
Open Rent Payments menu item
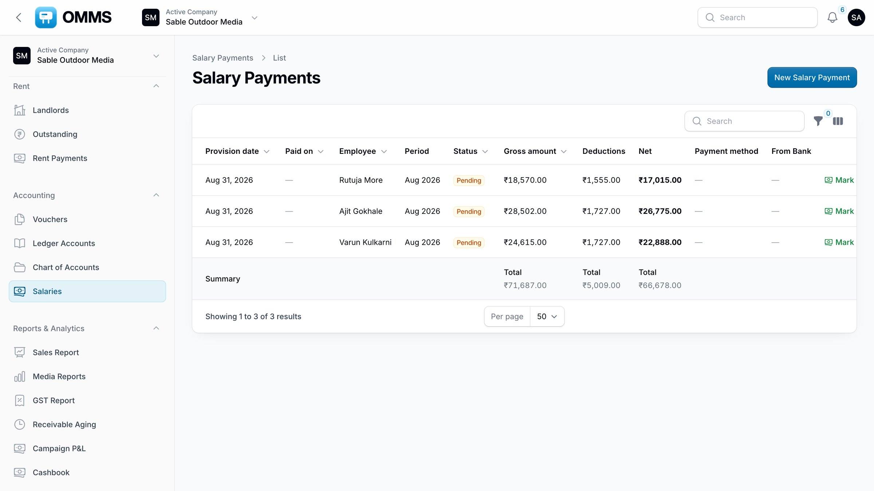pyautogui.click(x=87, y=158)
